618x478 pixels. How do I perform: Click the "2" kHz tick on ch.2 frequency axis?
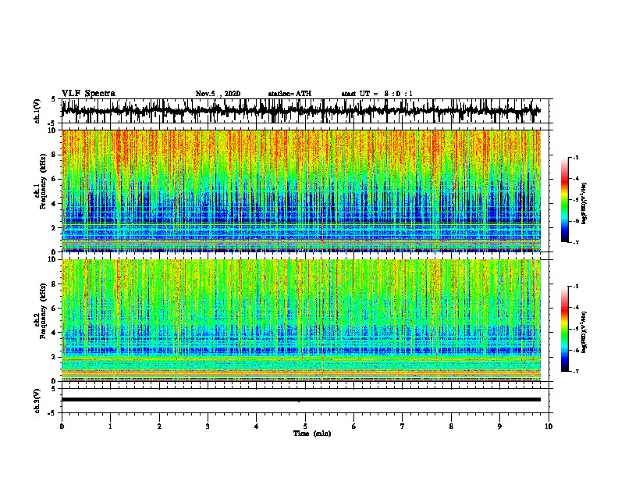(54, 357)
